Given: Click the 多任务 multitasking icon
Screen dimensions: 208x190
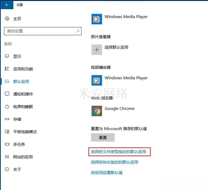Looking at the screenshot, I should point(7,144).
